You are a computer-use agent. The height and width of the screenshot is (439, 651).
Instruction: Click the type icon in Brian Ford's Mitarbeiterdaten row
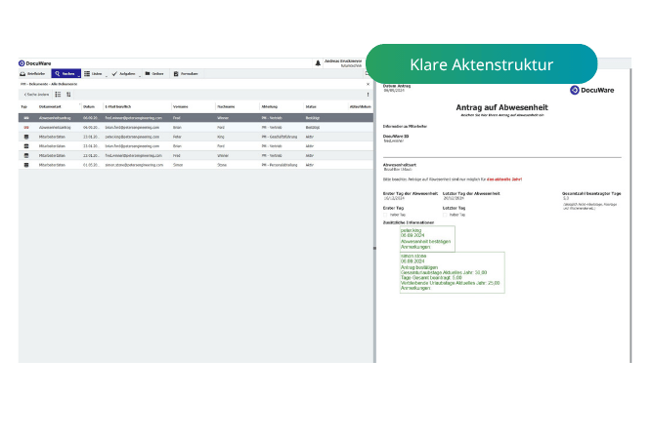26,146
